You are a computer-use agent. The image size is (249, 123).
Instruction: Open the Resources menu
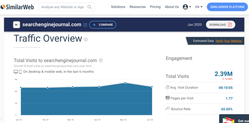click(137, 7)
